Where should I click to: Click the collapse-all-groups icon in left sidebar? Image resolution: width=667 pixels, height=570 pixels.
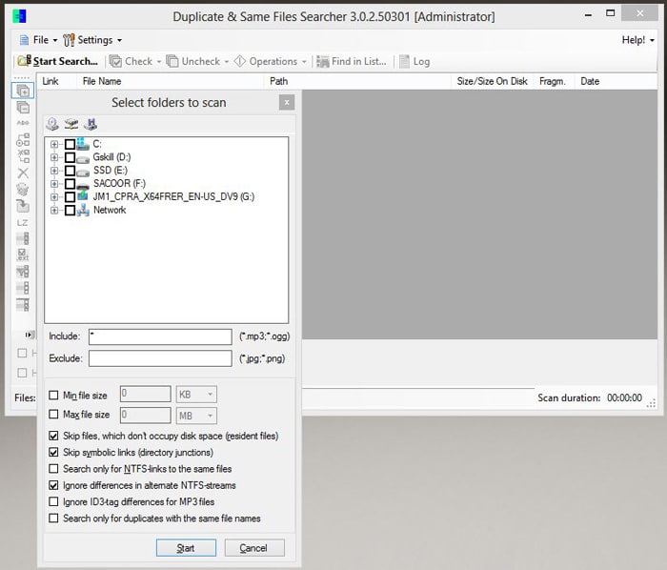[x=23, y=107]
